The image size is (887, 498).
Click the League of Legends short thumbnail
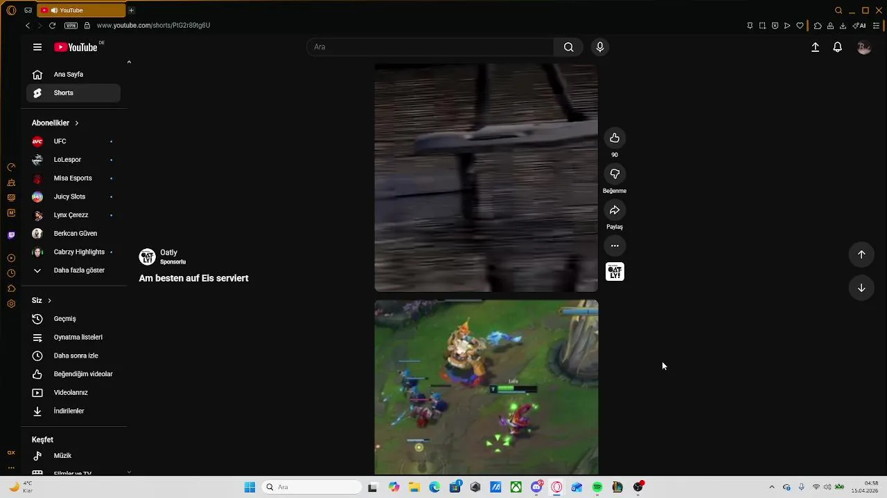pyautogui.click(x=486, y=387)
